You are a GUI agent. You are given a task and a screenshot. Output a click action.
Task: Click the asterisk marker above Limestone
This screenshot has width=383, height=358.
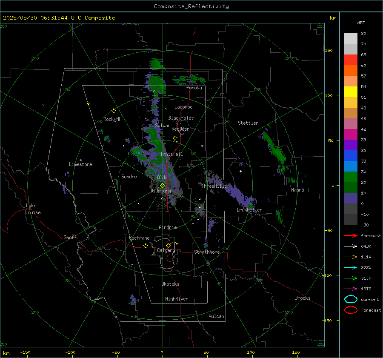pos(80,160)
